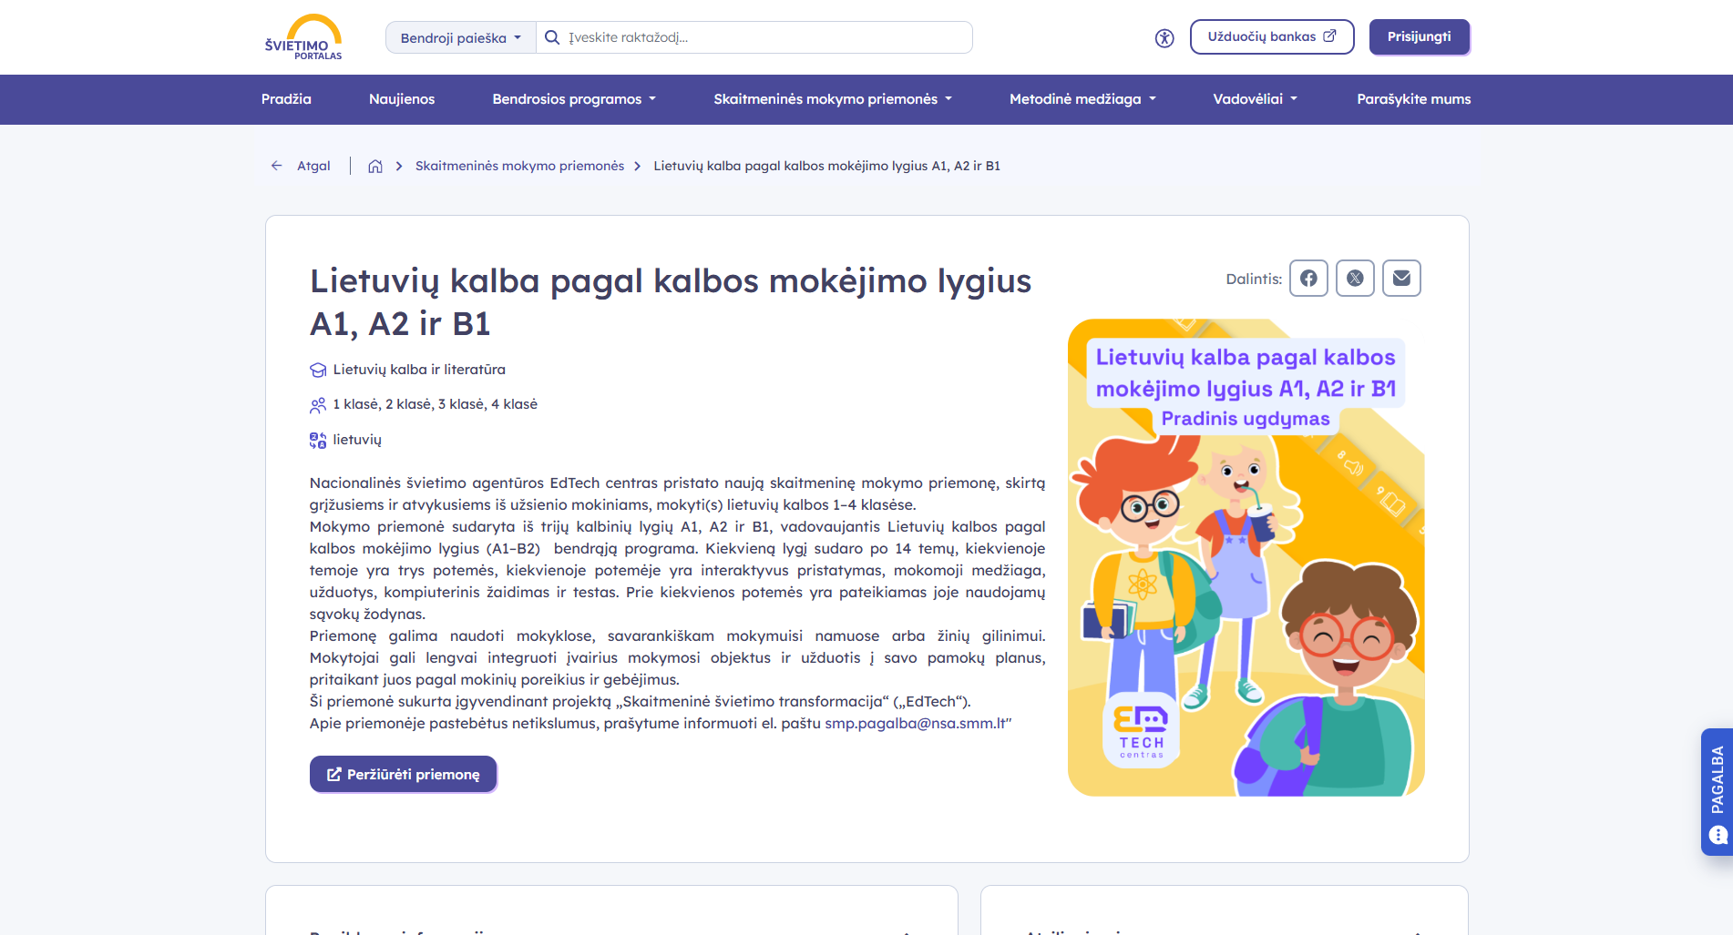Open the Švietimo portalas logo home link
This screenshot has height=935, width=1733.
tap(303, 37)
